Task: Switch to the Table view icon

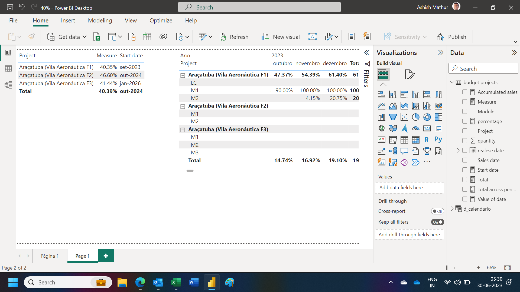Action: tap(8, 69)
